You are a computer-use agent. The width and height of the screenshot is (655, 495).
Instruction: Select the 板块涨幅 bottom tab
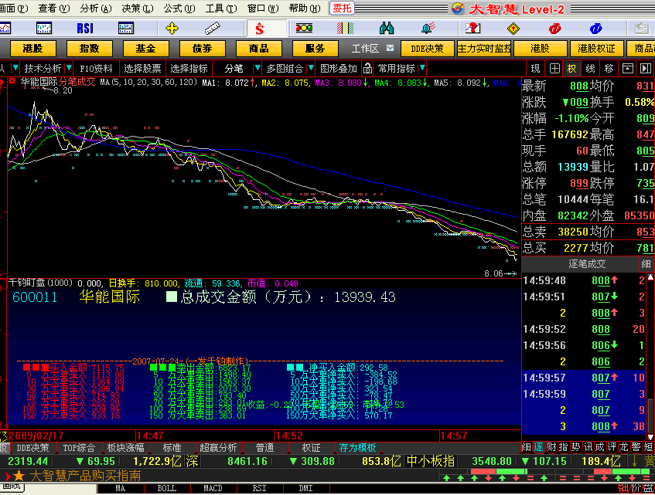click(x=125, y=447)
